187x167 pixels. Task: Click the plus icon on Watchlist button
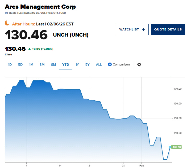pyautogui.click(x=143, y=29)
